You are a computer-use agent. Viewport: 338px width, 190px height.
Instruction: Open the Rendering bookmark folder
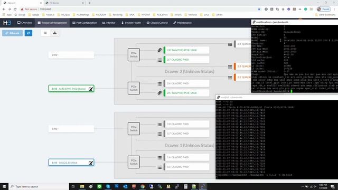(x=116, y=15)
